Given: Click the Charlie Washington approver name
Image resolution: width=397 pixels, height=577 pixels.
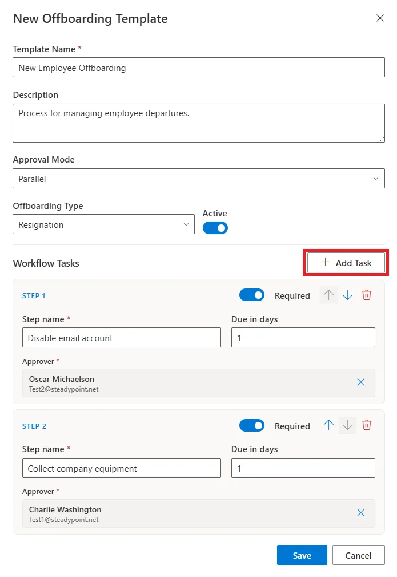Looking at the screenshot, I should point(65,509).
